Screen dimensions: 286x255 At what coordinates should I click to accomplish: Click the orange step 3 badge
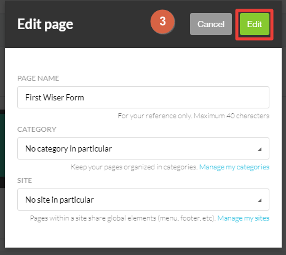162,22
